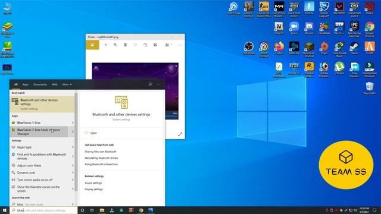Mark photo as favorite with heart icon
The height and width of the screenshot is (214, 381).
(x=135, y=45)
